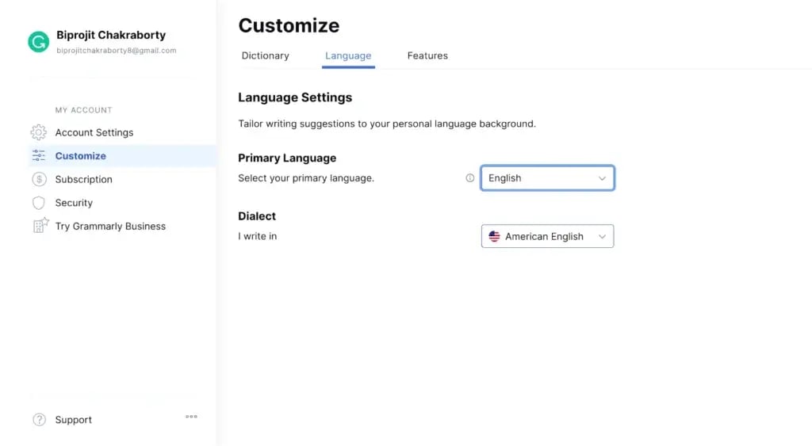Click the Account Settings gear icon
Screen dimensions: 812x446
(x=39, y=132)
